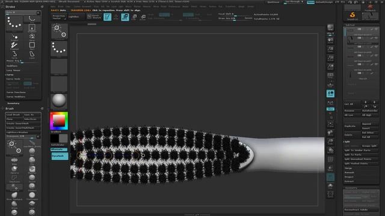This screenshot has height=216, width=385.
Task: Click the Duplicate subtool button
Action: point(352,126)
